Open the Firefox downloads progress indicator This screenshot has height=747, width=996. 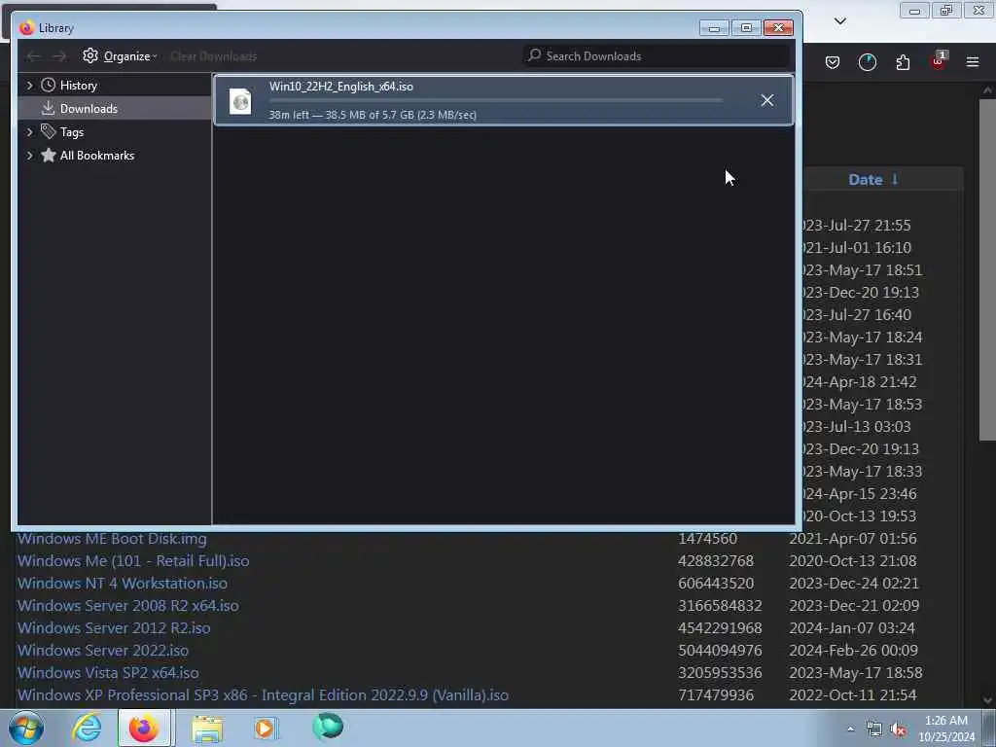pyautogui.click(x=867, y=62)
